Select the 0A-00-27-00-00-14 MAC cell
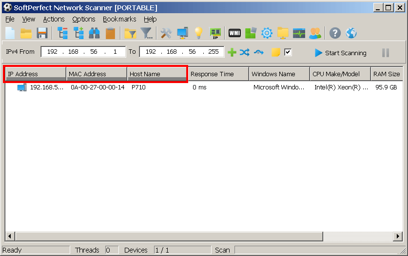The height and width of the screenshot is (256, 408). 97,87
